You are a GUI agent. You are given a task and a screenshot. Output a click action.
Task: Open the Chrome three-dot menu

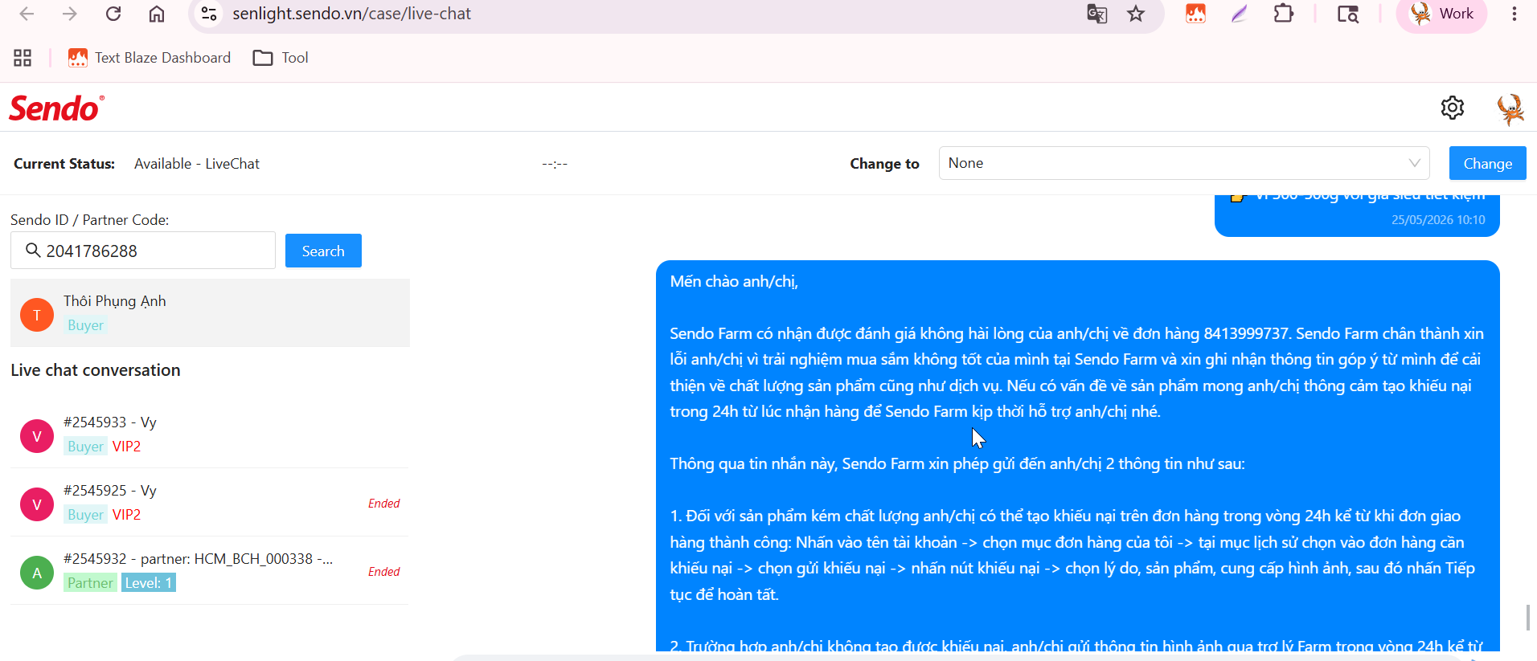(1514, 14)
